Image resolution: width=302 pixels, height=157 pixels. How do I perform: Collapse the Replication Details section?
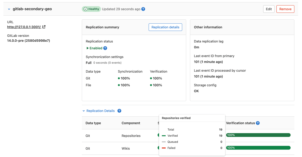(x=84, y=111)
